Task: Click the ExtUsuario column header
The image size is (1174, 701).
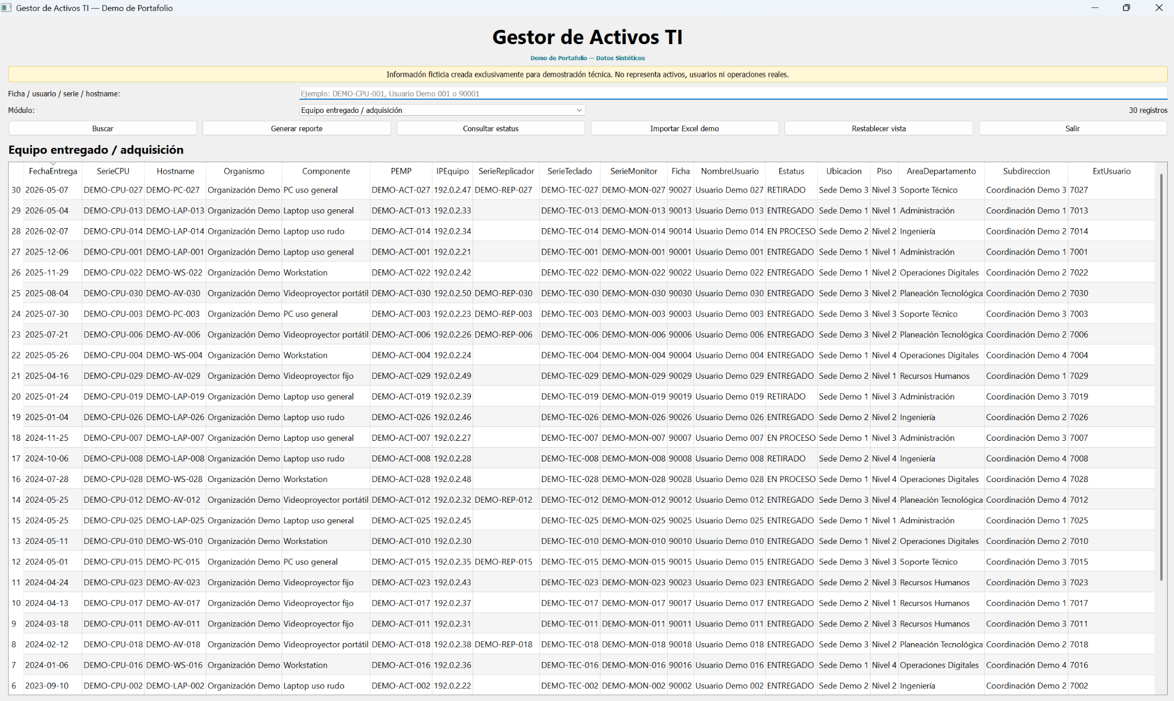Action: pyautogui.click(x=1111, y=171)
